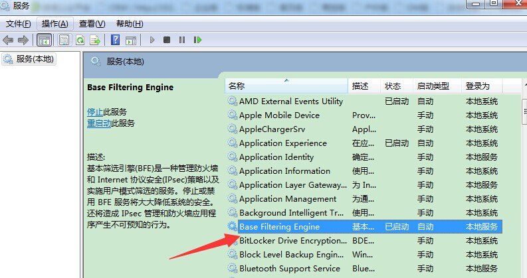Select the Bluetooth Support Service row

click(289, 269)
